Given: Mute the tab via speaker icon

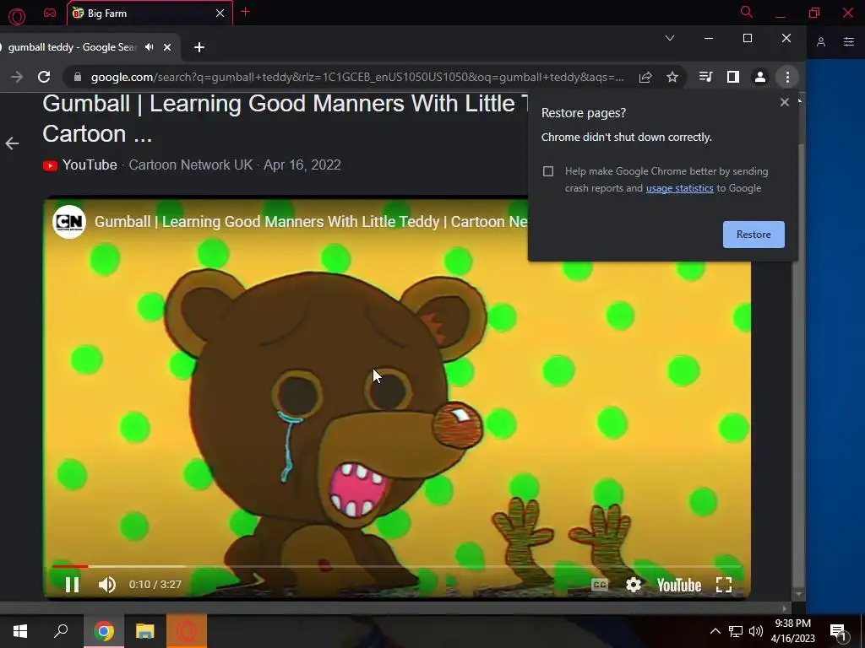Looking at the screenshot, I should point(149,47).
